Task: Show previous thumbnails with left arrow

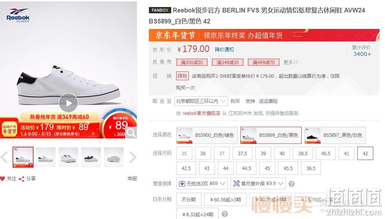Action: pos(4,157)
